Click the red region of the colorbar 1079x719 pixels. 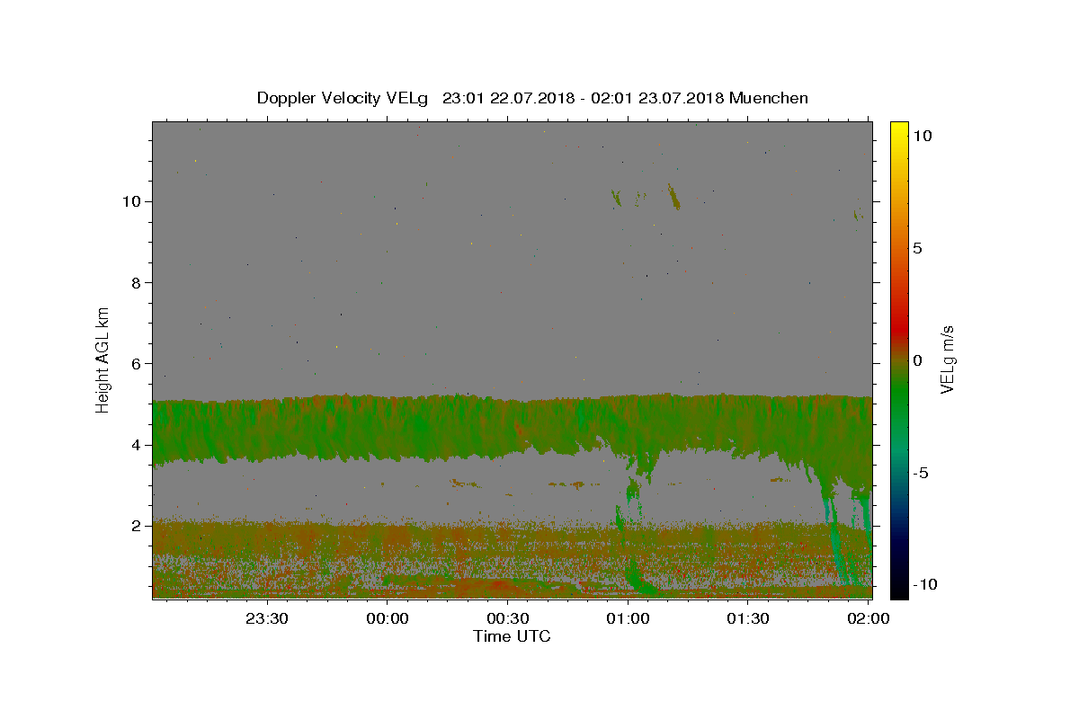898,328
